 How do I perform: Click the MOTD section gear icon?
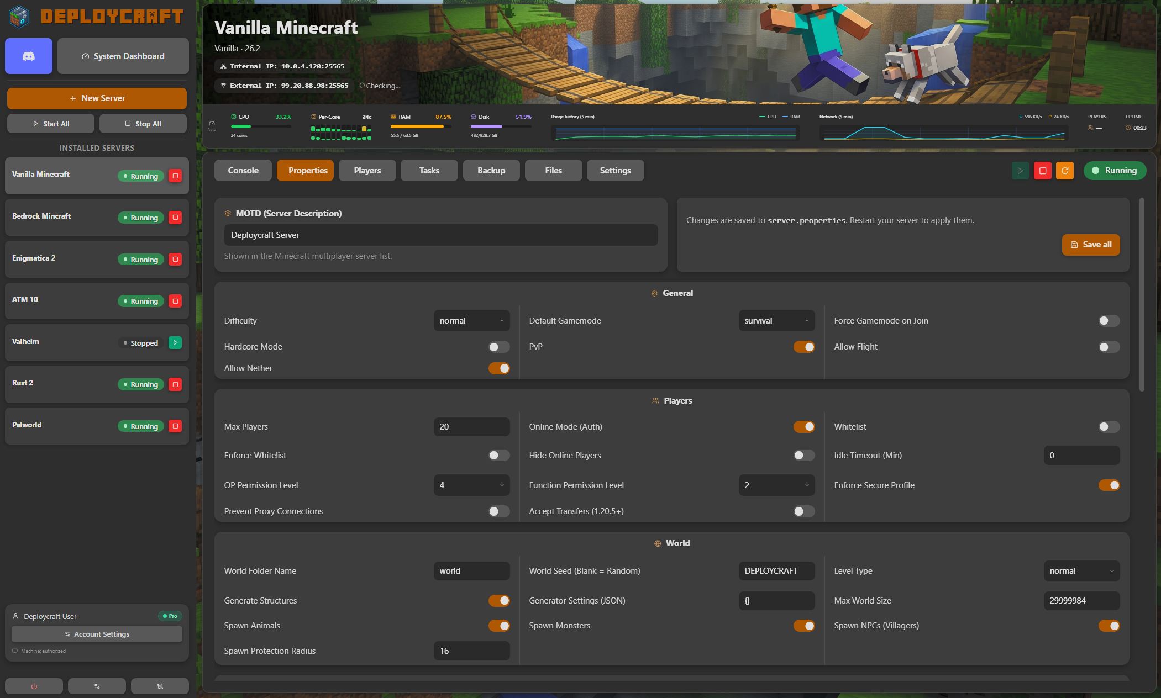tap(228, 213)
